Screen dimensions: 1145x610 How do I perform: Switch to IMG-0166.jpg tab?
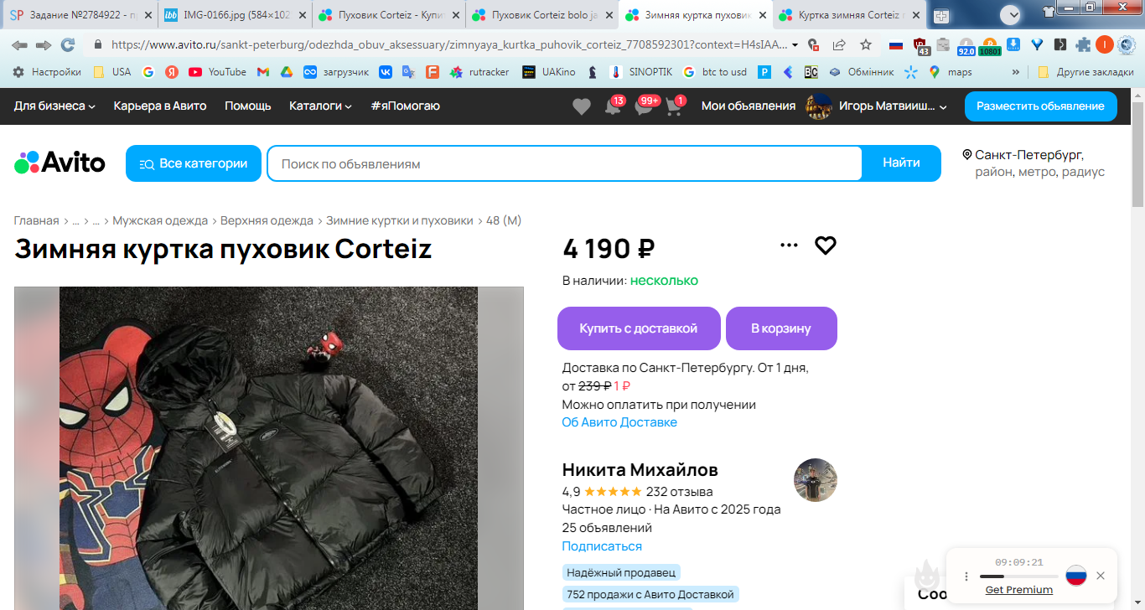click(235, 16)
